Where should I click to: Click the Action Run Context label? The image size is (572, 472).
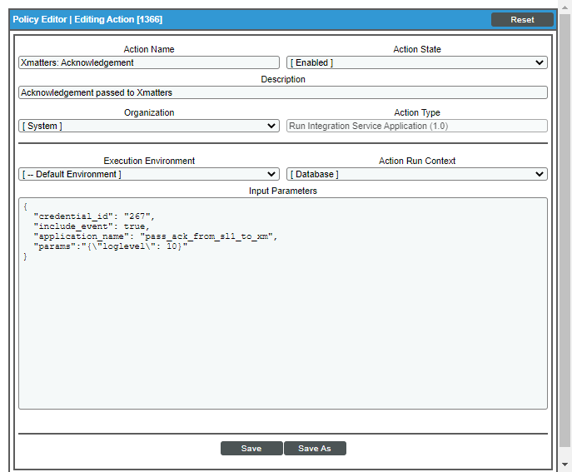coord(417,161)
